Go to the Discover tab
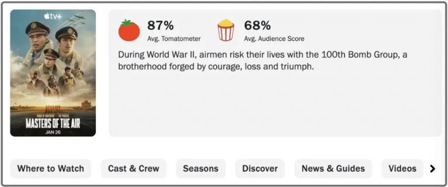The image size is (448, 187). pos(260,169)
